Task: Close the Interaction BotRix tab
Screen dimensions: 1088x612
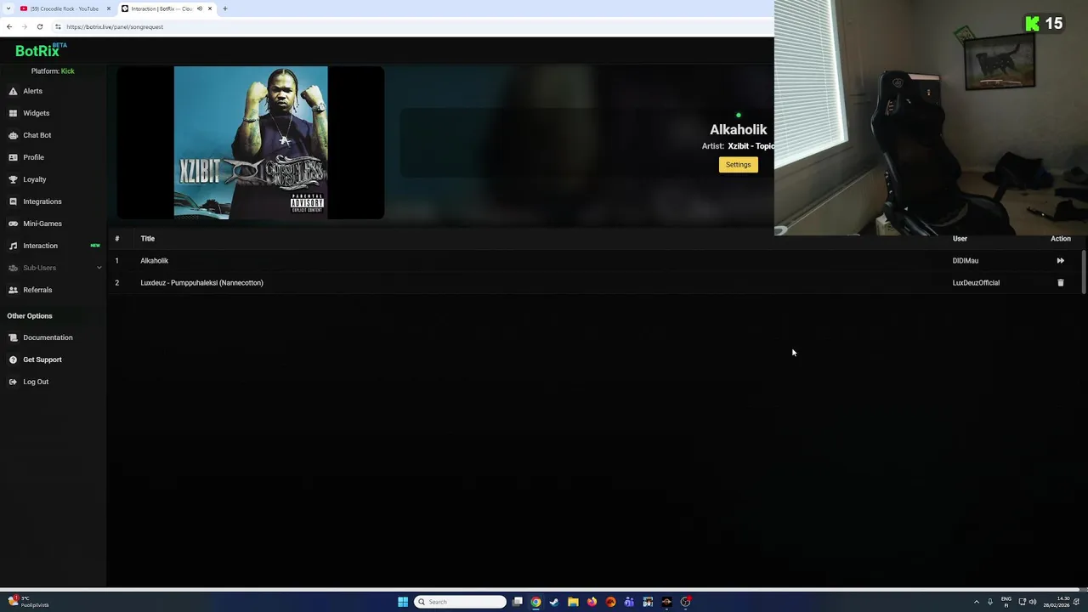Action: (x=210, y=8)
